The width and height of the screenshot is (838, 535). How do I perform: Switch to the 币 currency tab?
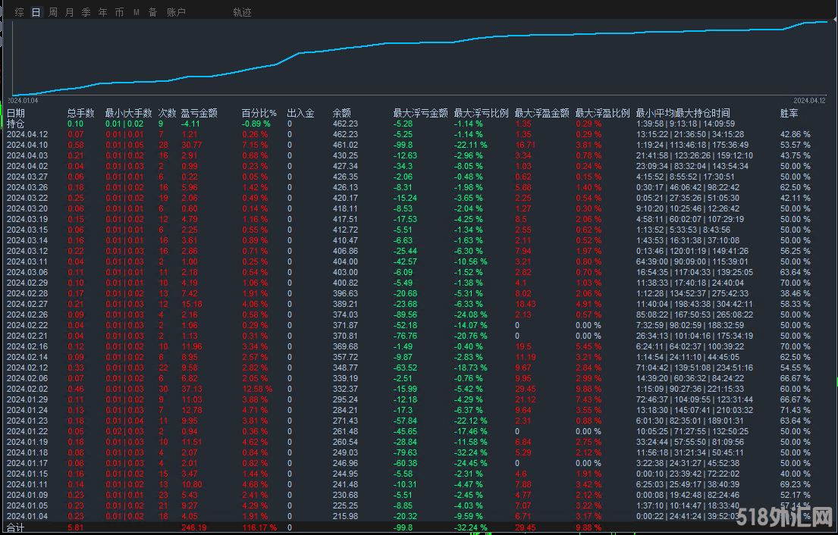119,12
